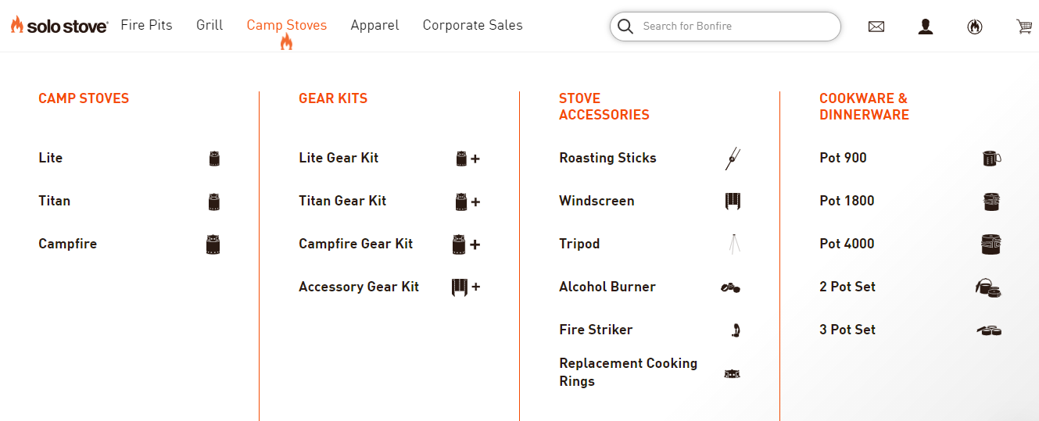Click the magnifying glass search icon

(625, 27)
